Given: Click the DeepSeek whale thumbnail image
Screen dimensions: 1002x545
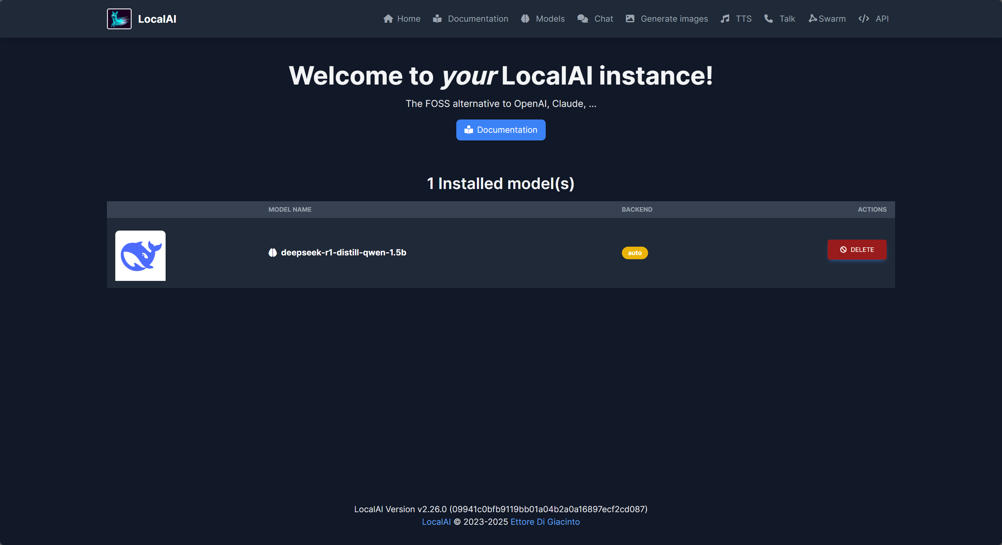Looking at the screenshot, I should [140, 256].
